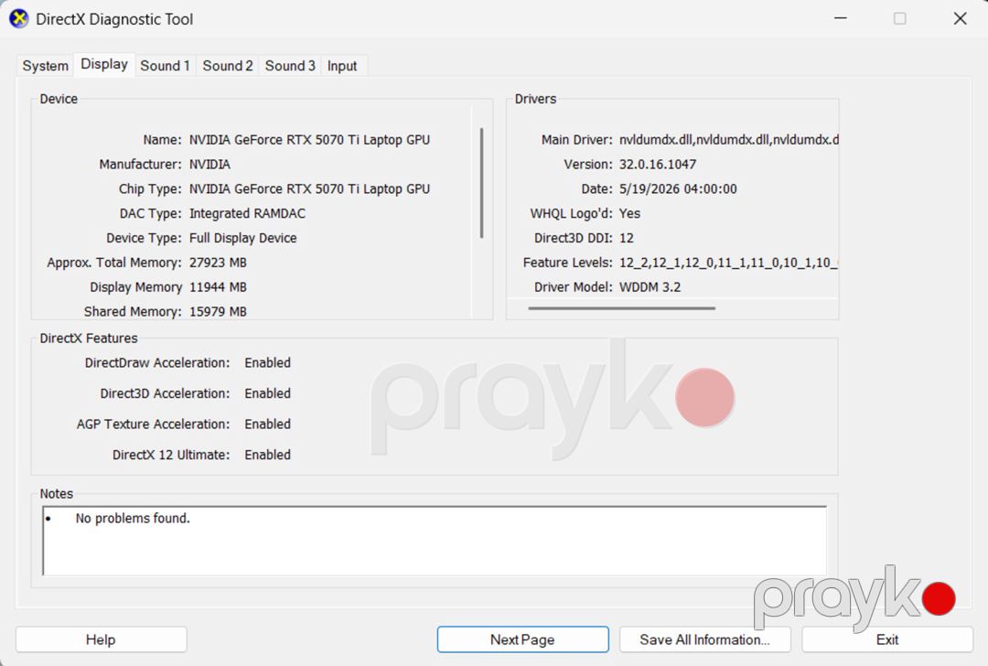988x666 pixels.
Task: Click the Full Display Device value
Action: tap(242, 238)
